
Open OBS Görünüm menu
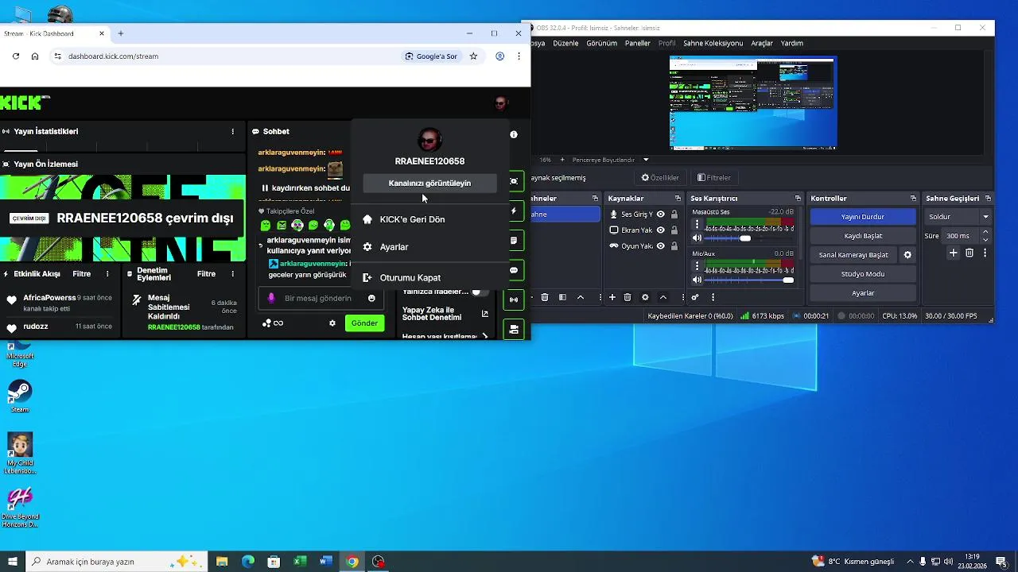pos(601,43)
